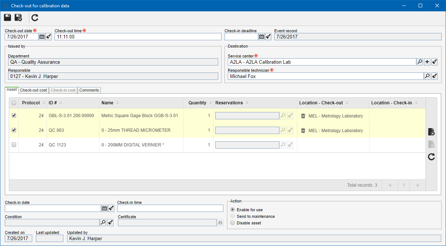Select Enable for use radio option
Viewport: 446px width, 246px height.
(x=232, y=210)
